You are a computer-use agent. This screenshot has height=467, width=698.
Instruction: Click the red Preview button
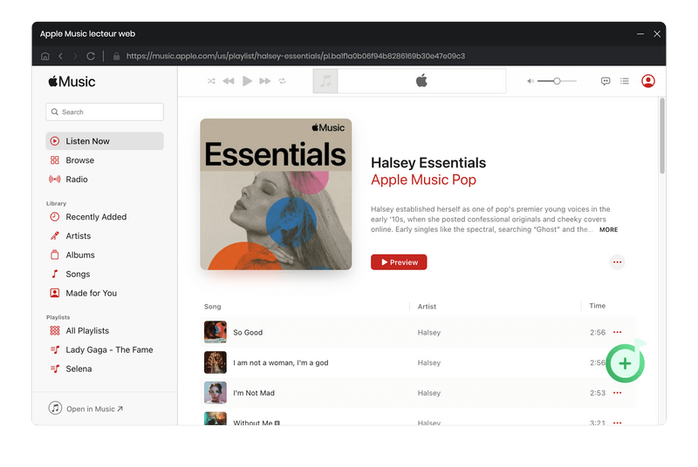click(399, 262)
